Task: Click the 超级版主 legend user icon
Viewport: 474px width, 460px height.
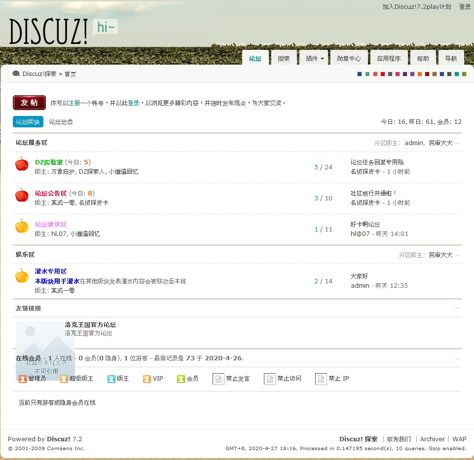Action: 64,379
